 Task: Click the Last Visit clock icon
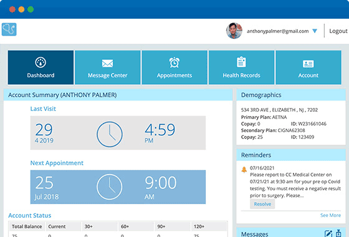click(110, 134)
